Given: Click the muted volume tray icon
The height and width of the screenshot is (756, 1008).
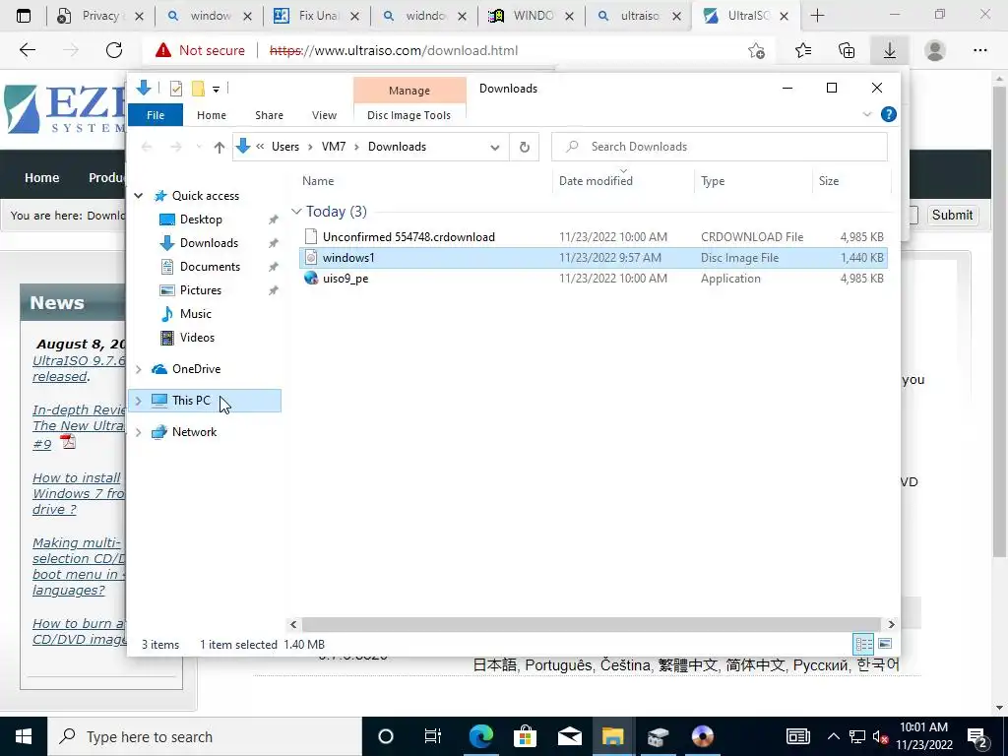Looking at the screenshot, I should coord(881,736).
